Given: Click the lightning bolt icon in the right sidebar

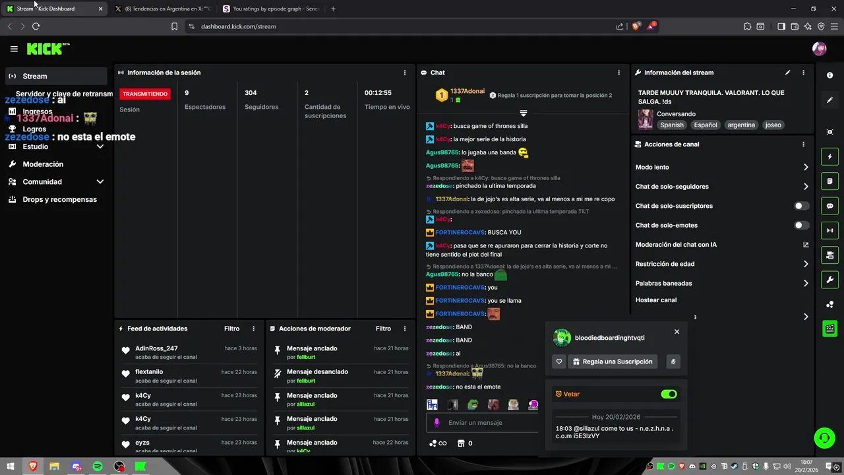Looking at the screenshot, I should point(829,157).
